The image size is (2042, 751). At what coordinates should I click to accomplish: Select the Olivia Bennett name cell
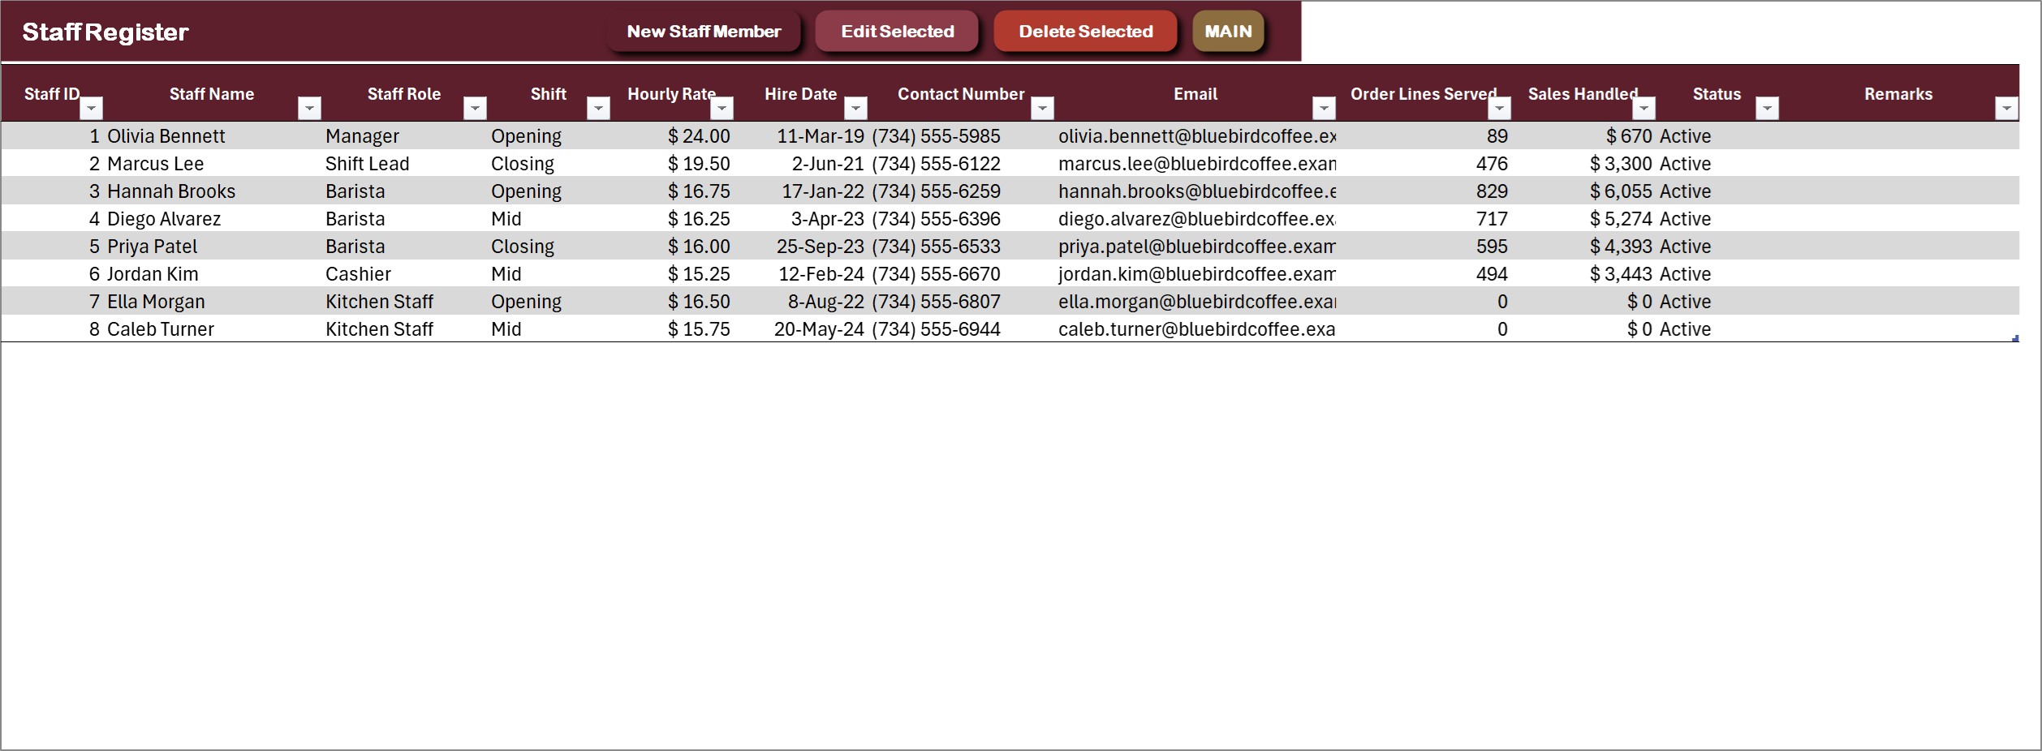(213, 136)
